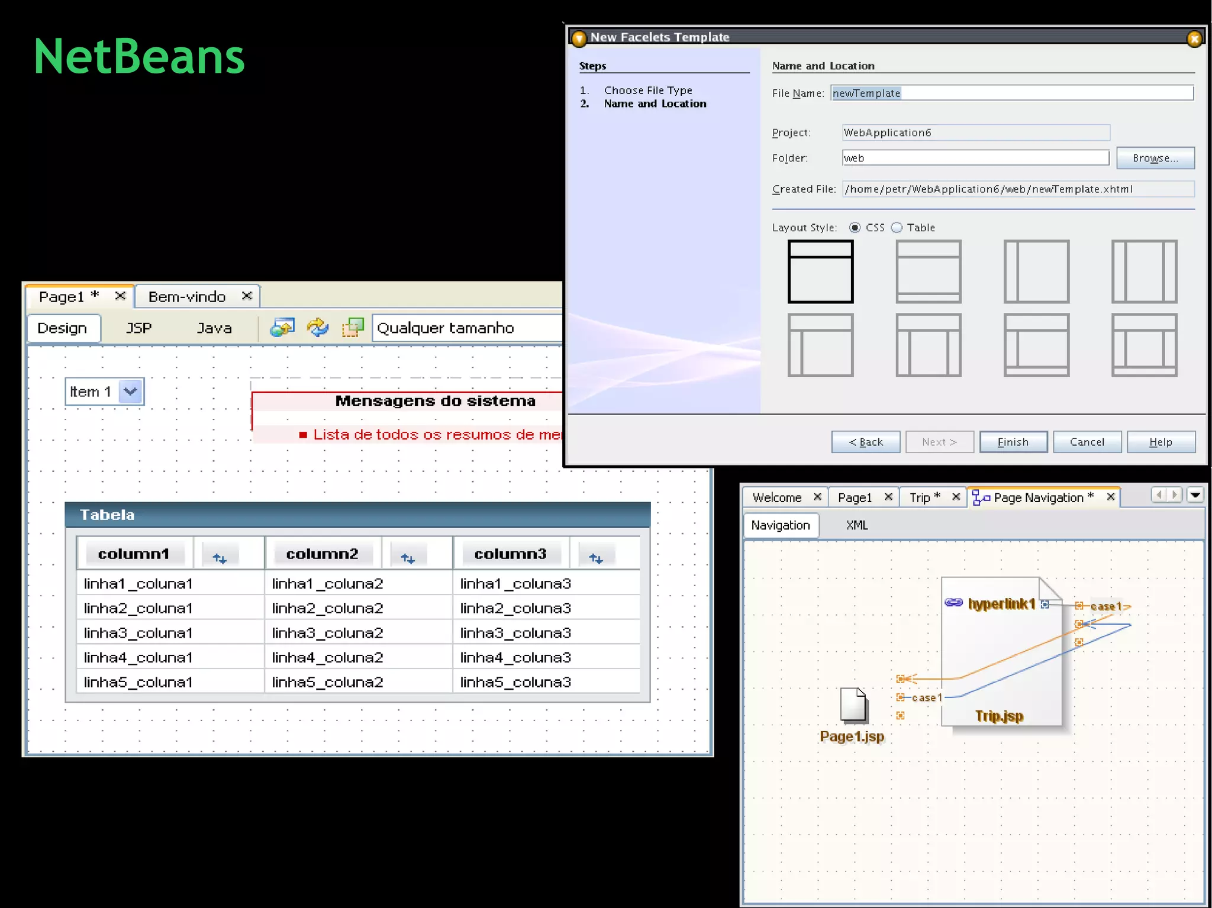
Task: Click the preview in browser globe icon
Action: click(282, 327)
